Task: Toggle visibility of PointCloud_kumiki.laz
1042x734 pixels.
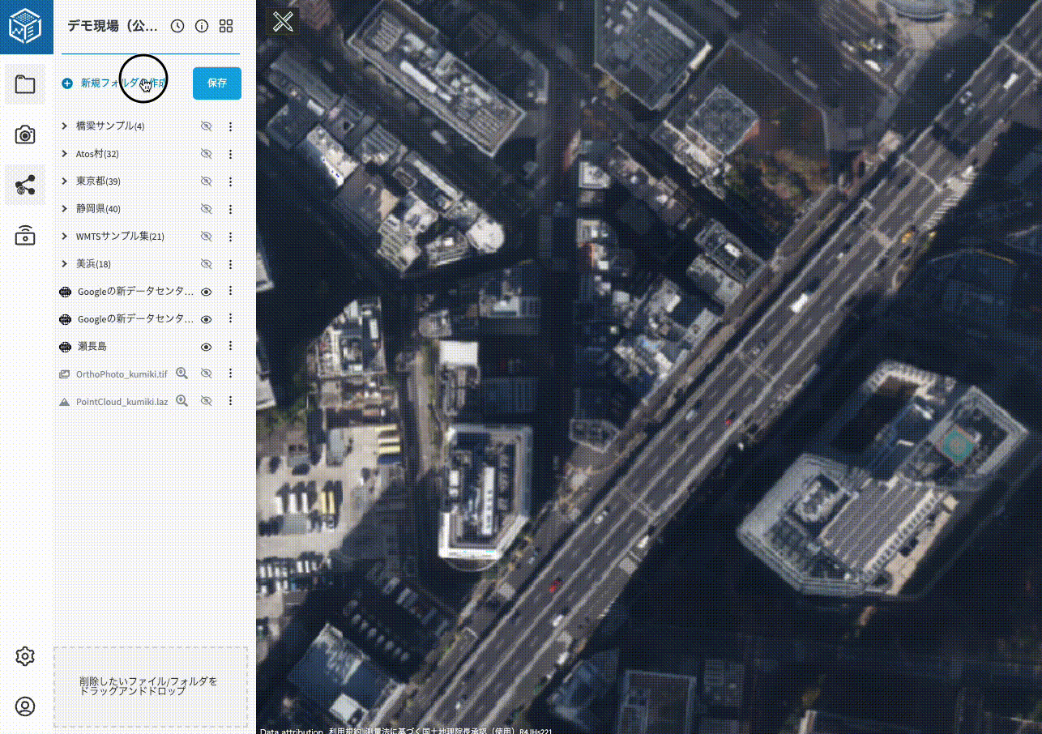Action: tap(206, 401)
